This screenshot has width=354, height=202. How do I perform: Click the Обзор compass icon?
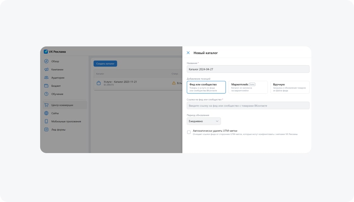point(46,61)
